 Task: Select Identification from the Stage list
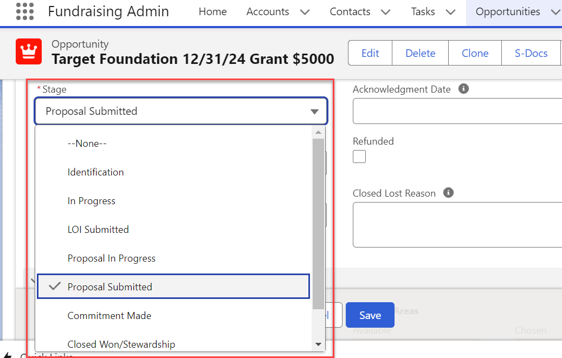tap(95, 172)
